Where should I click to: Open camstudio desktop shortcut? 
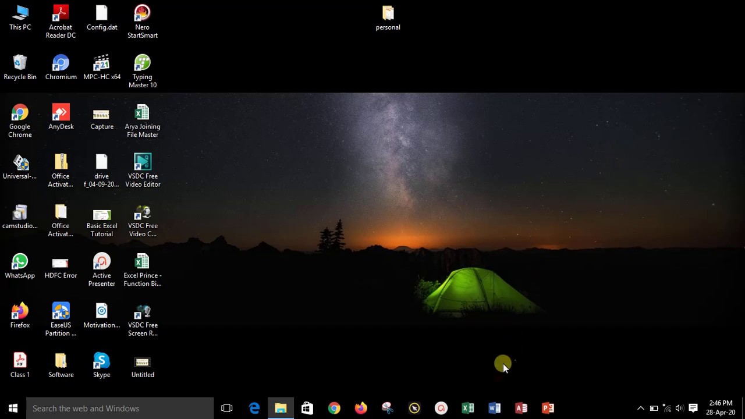[20, 216]
